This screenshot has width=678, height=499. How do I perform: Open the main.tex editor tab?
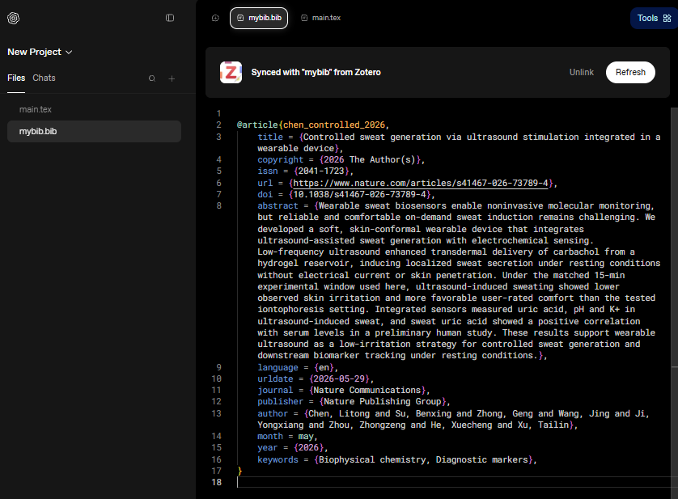(321, 18)
